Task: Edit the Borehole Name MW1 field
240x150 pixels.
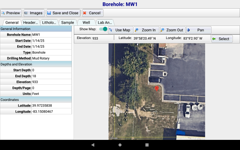Action: tap(51, 34)
